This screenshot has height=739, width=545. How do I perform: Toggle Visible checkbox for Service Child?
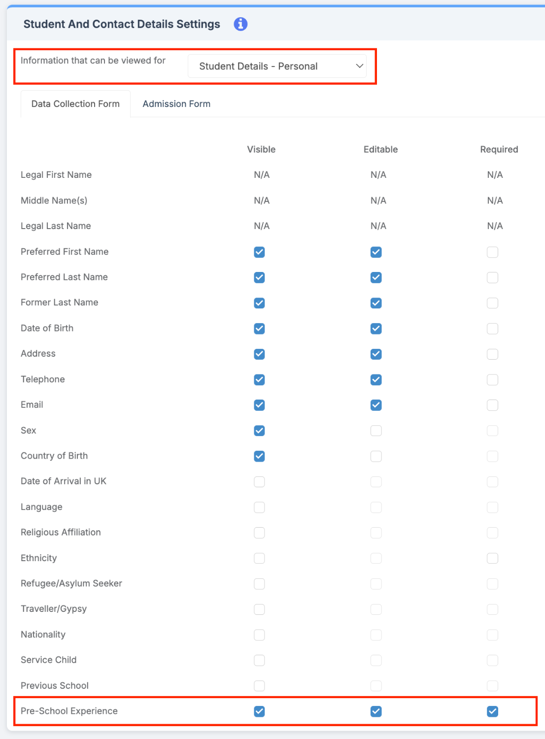(x=259, y=660)
